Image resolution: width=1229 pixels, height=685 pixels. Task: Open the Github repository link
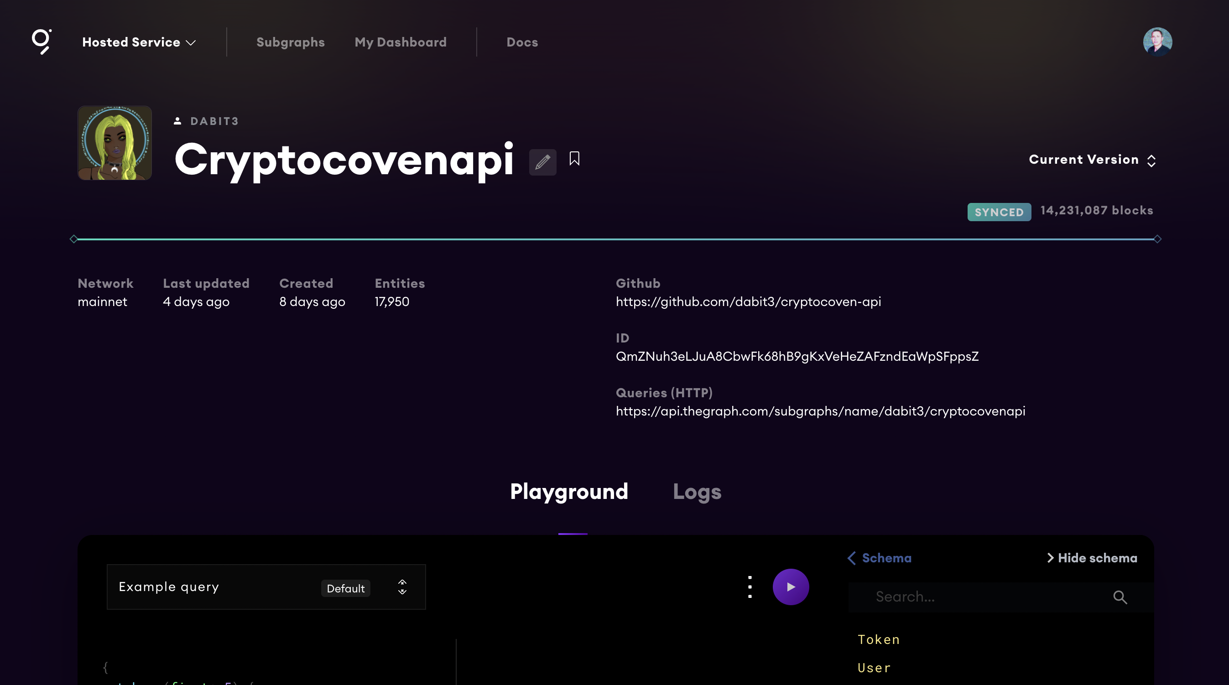(x=748, y=302)
